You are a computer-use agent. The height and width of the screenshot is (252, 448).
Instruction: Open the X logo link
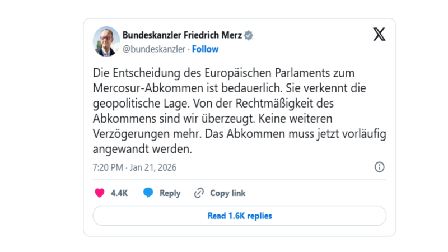(x=379, y=35)
